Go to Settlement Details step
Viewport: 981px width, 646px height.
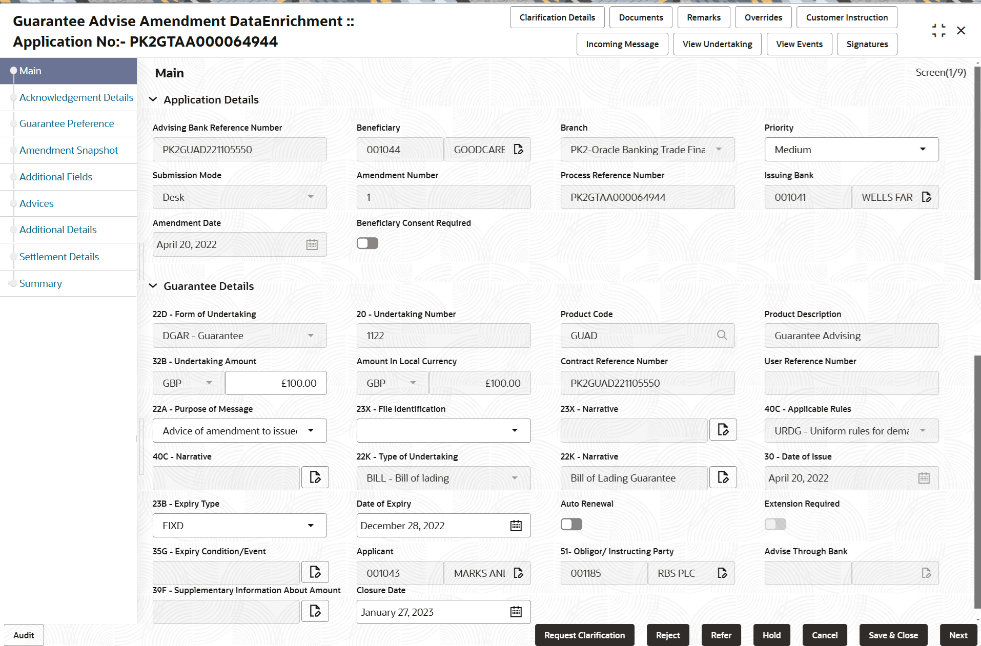(x=59, y=257)
